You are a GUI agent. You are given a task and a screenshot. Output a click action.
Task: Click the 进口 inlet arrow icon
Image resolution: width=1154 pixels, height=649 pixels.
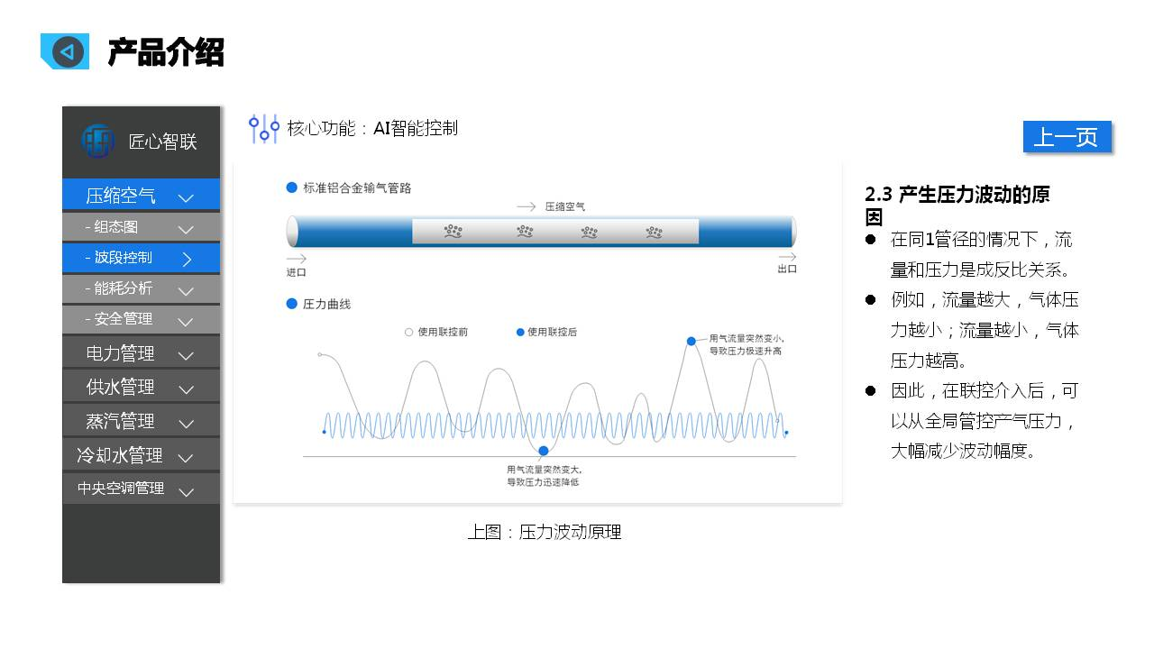296,258
